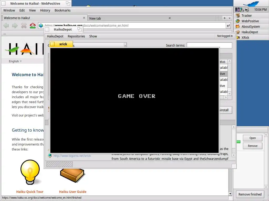
Task: Click the HaikuDepot striped progress bar
Action: (59, 164)
